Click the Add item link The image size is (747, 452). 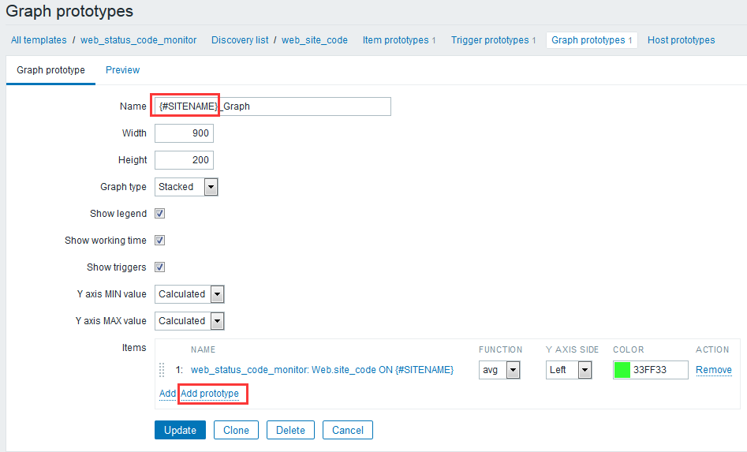(167, 394)
